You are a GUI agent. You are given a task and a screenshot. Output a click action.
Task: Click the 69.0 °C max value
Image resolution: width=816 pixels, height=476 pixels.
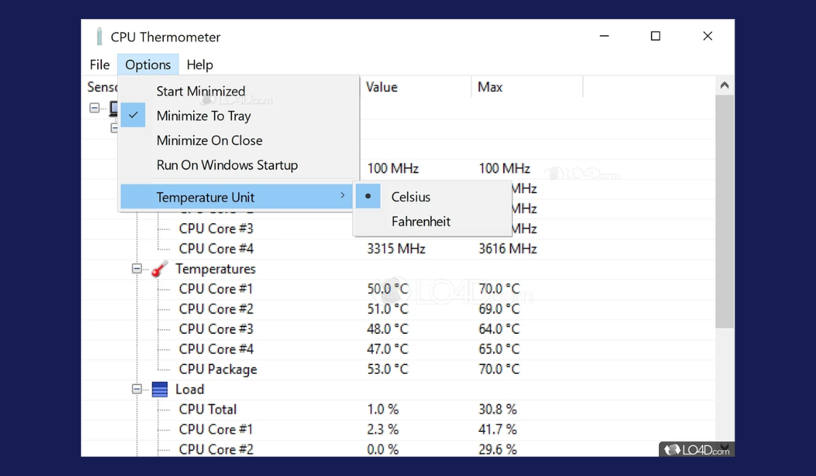[499, 309]
